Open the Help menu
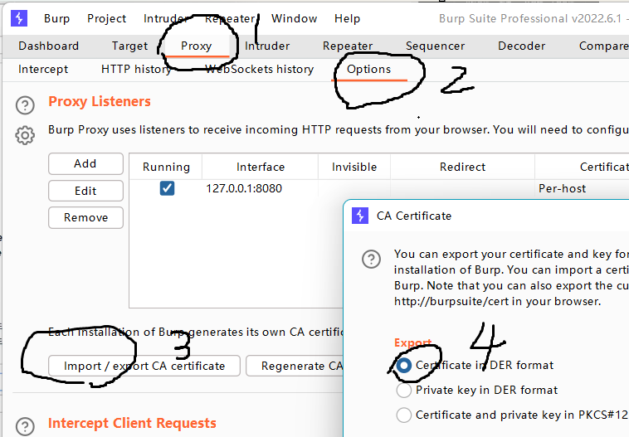The image size is (629, 437). click(347, 18)
